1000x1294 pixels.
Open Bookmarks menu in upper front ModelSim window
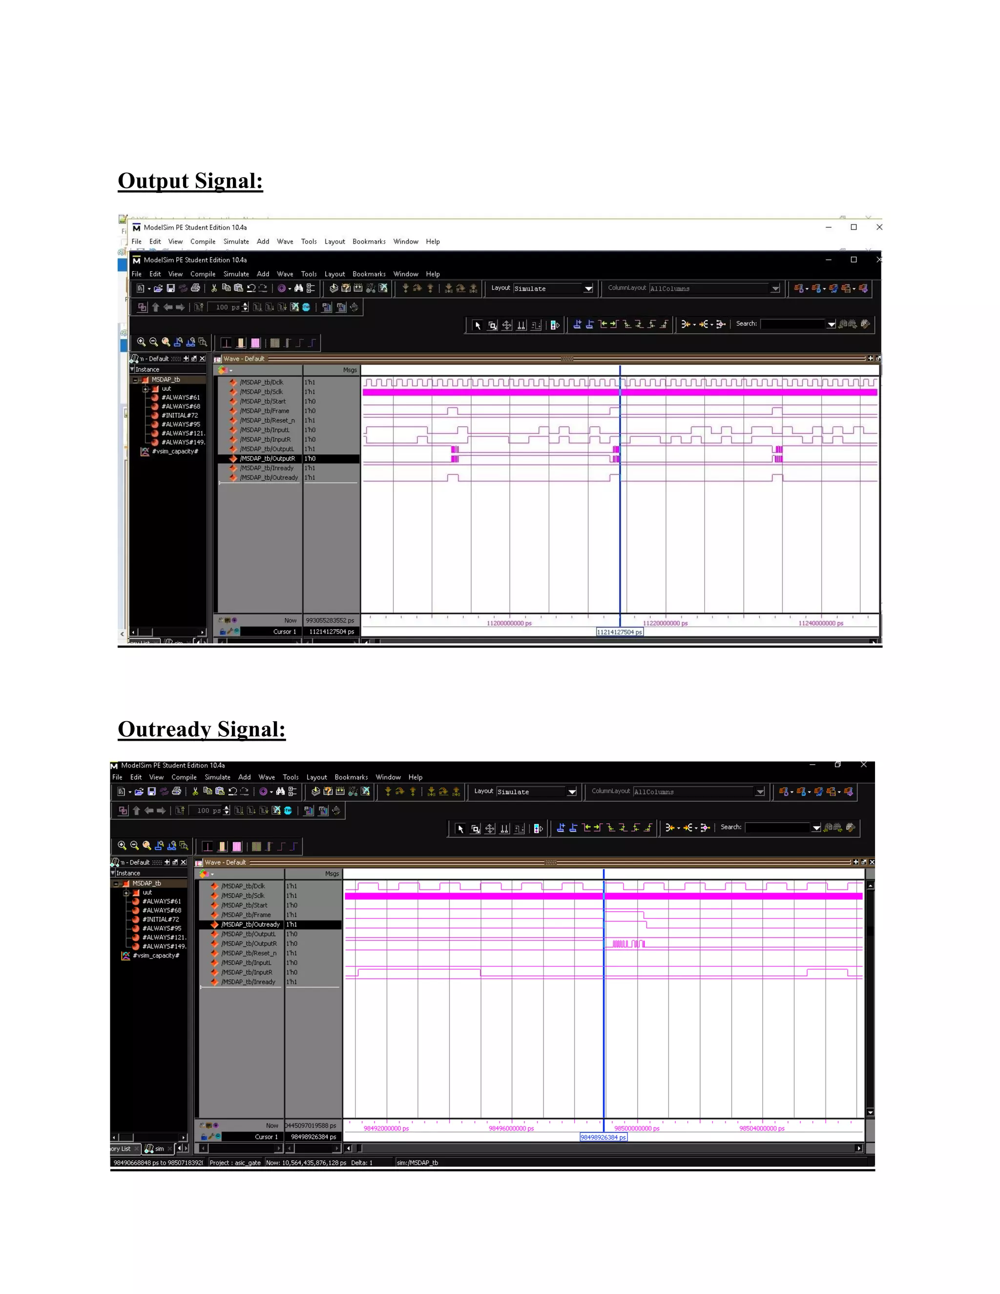369,274
